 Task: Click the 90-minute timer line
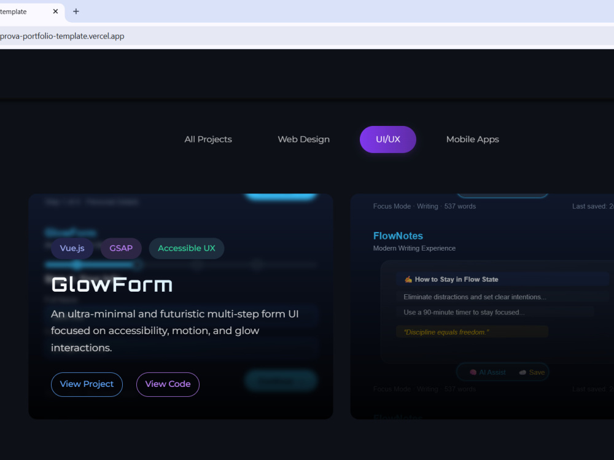464,312
